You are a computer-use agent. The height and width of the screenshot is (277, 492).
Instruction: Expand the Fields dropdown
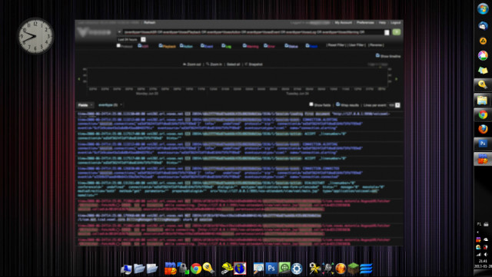(85, 105)
